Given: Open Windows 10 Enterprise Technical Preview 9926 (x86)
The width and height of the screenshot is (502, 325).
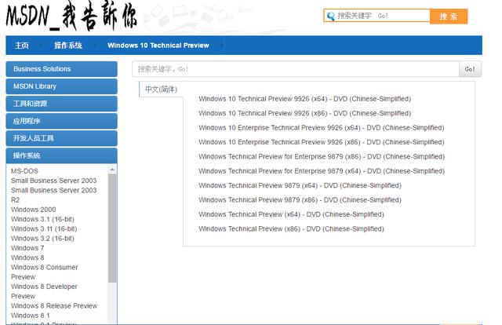Looking at the screenshot, I should click(321, 142).
